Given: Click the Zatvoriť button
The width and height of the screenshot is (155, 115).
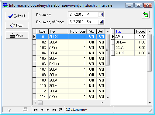Looking at the screenshot, I should click(x=17, y=16).
